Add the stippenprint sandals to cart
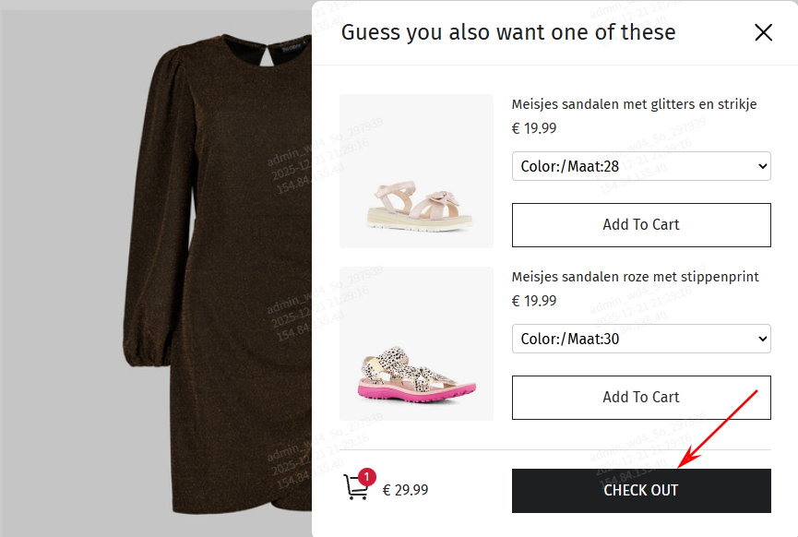 point(641,398)
